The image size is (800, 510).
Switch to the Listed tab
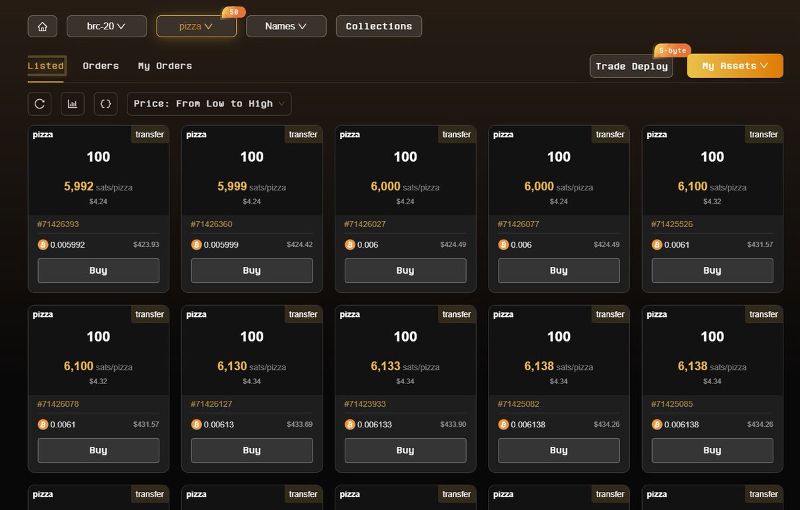click(x=46, y=66)
